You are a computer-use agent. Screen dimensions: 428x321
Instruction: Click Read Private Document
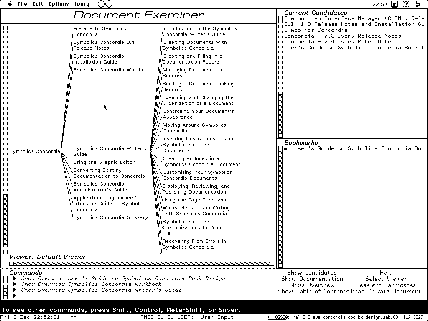386,291
